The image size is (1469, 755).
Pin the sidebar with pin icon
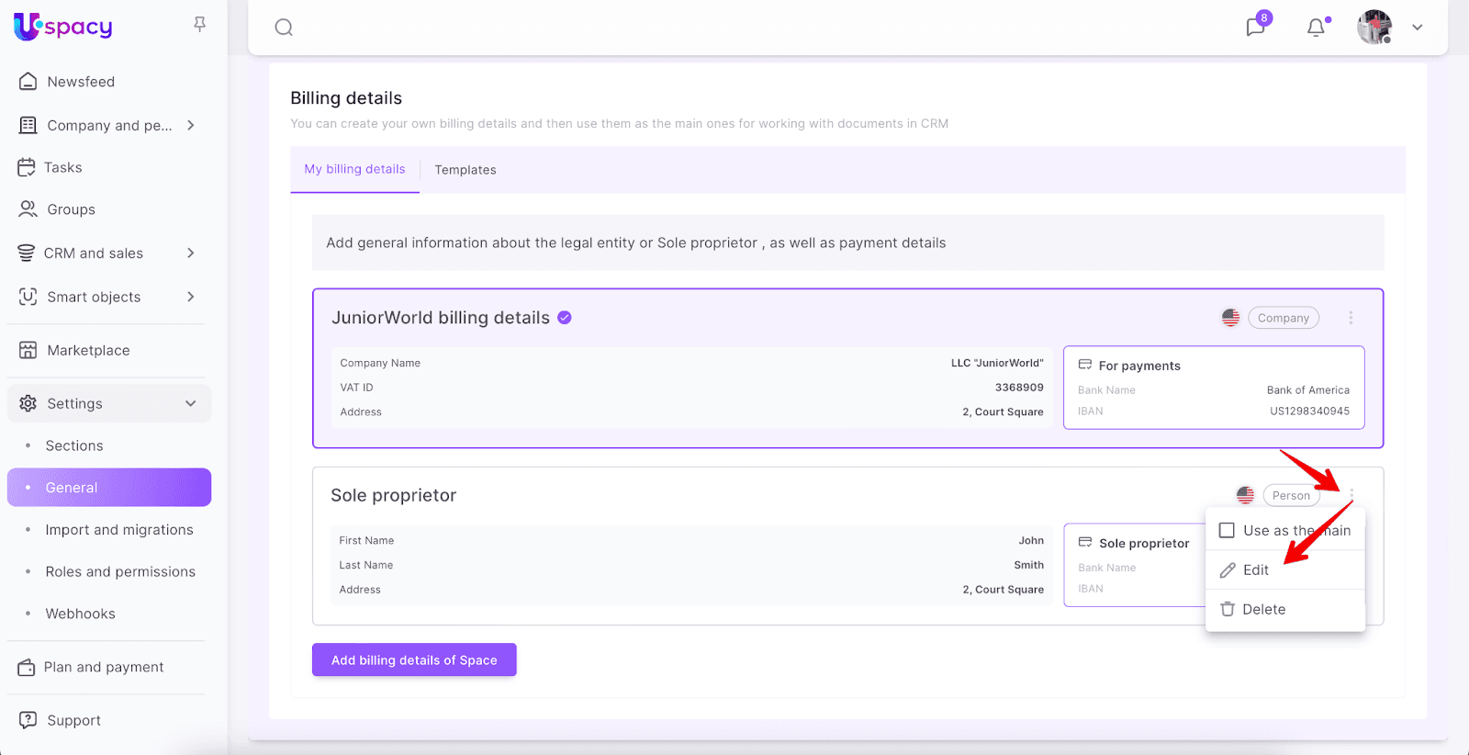pos(199,25)
